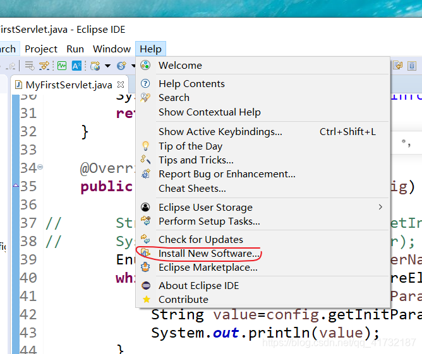Screen dimensions: 422x354
Task: Expand Eclipse User Storage submenu arrow
Action: pyautogui.click(x=380, y=207)
